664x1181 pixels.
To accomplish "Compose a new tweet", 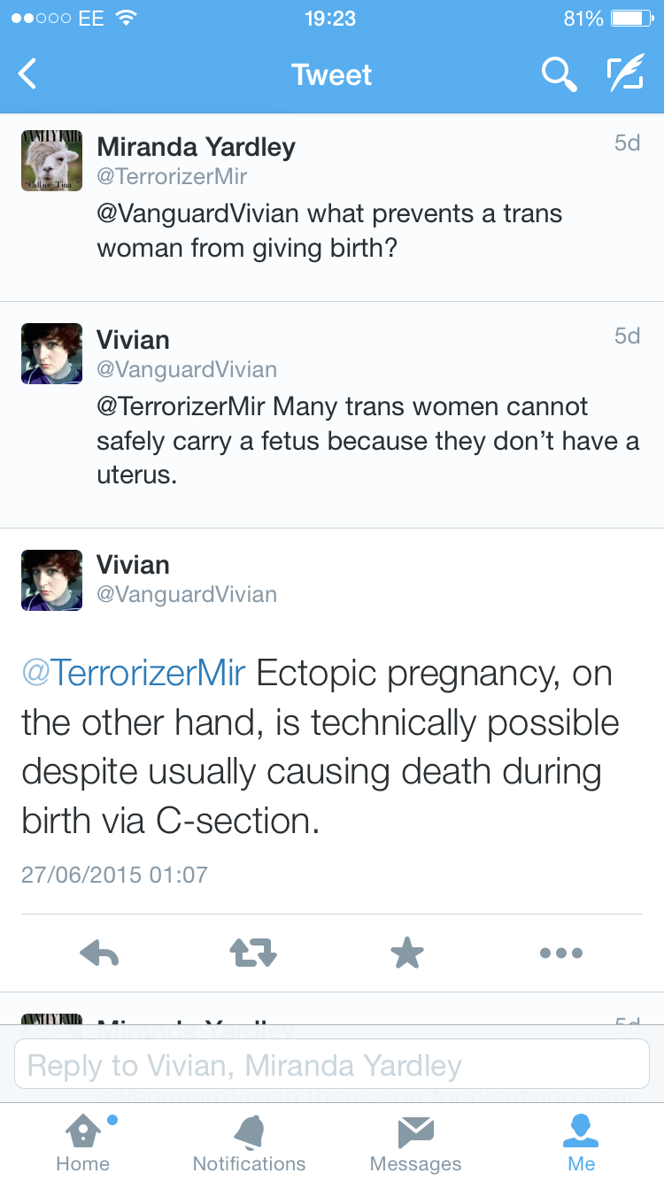I will (624, 75).
